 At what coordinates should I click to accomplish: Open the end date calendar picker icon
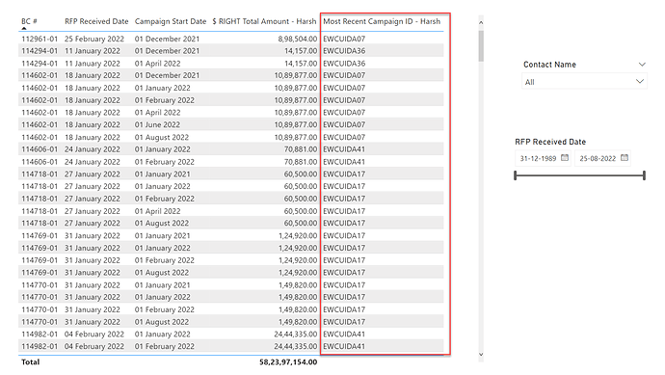625,158
